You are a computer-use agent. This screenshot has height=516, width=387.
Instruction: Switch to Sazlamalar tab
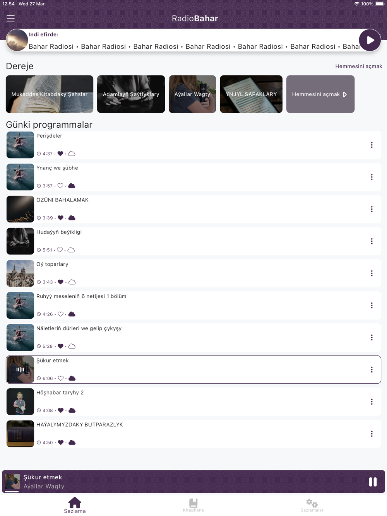[312, 505]
